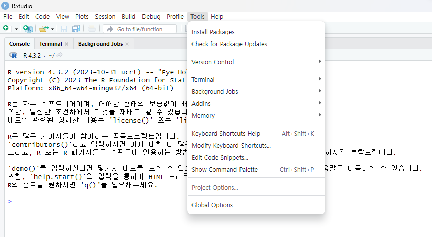432x237 pixels.
Task: Open the Build menu
Action: point(129,17)
